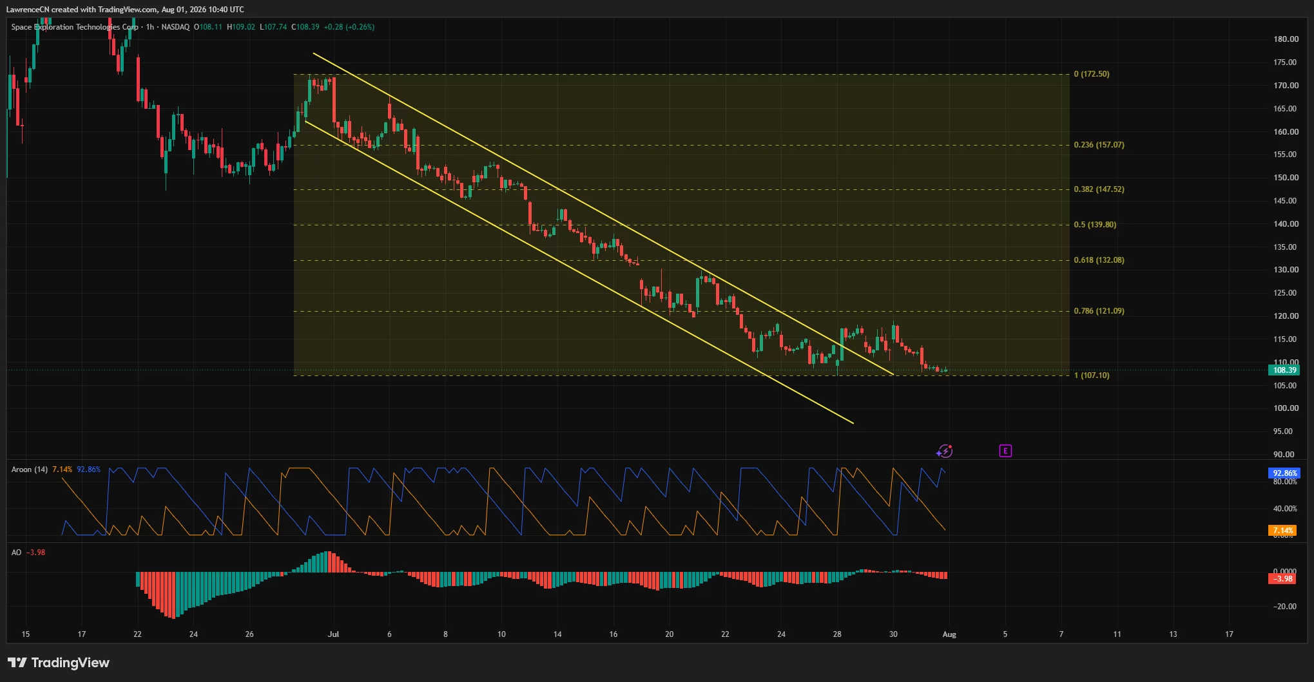Click the Aroon 7.14% legend value
Viewport: 1314px width, 682px height.
62,469
